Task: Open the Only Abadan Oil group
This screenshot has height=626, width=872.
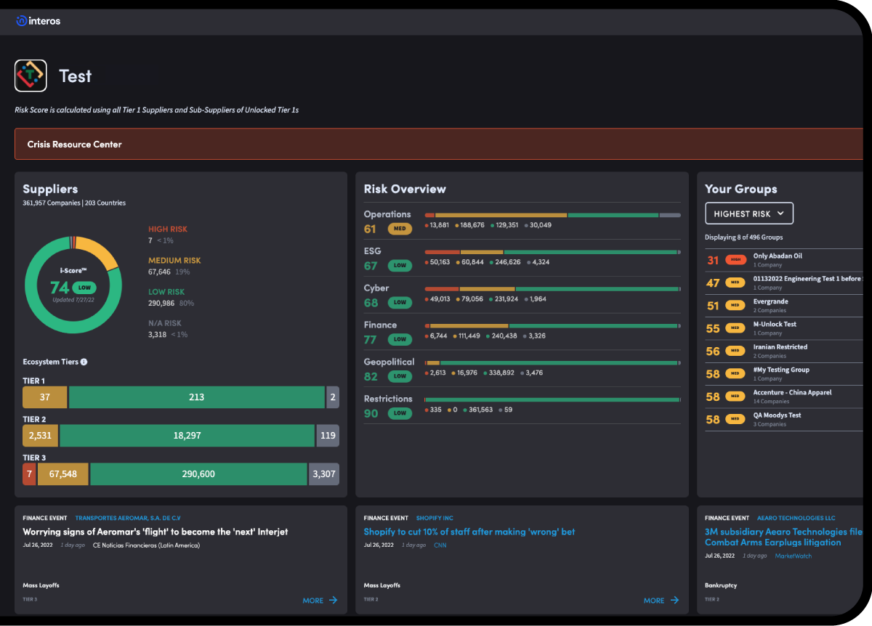Action: tap(783, 260)
